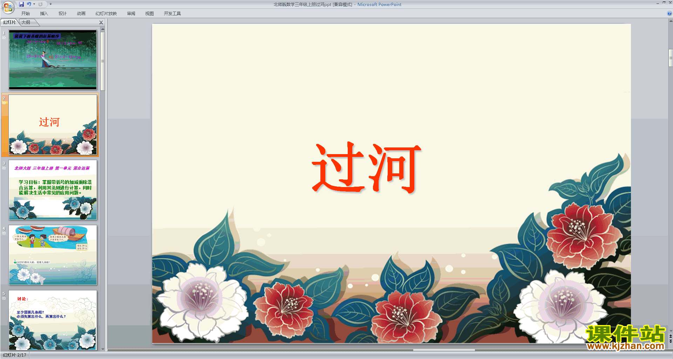Open the 动画 ribbon tab

pyautogui.click(x=81, y=14)
